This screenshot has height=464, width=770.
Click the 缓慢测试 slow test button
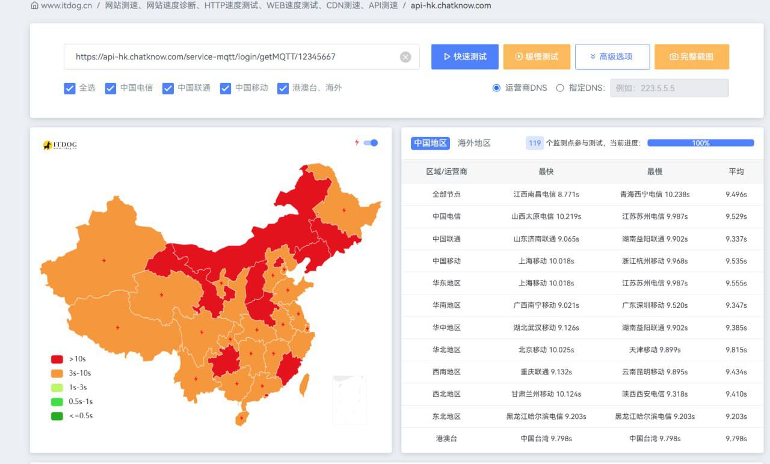[x=537, y=56]
